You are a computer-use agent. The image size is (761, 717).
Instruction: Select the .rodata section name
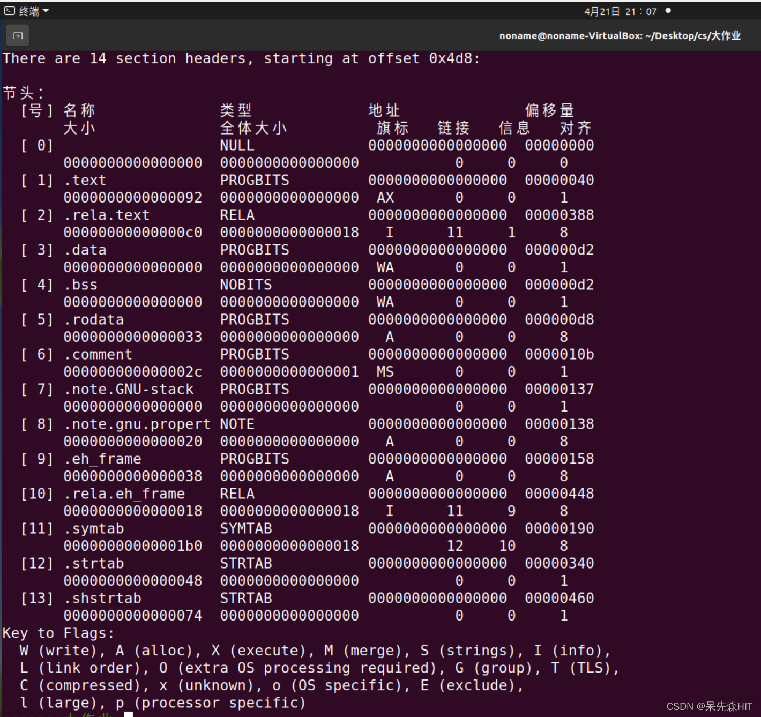click(x=94, y=320)
